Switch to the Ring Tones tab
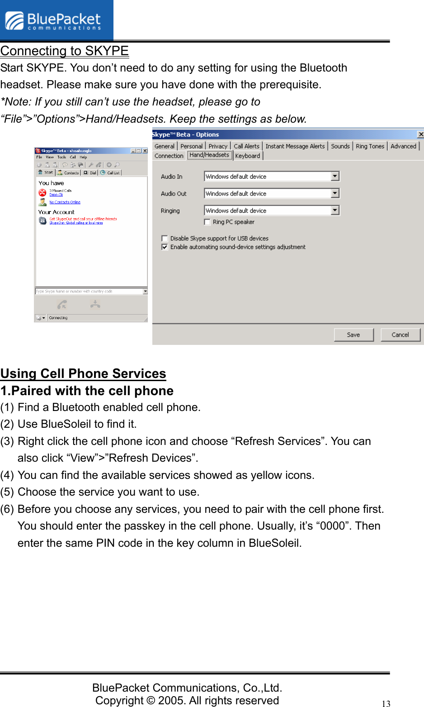The height and width of the screenshot is (707, 424). (x=370, y=146)
